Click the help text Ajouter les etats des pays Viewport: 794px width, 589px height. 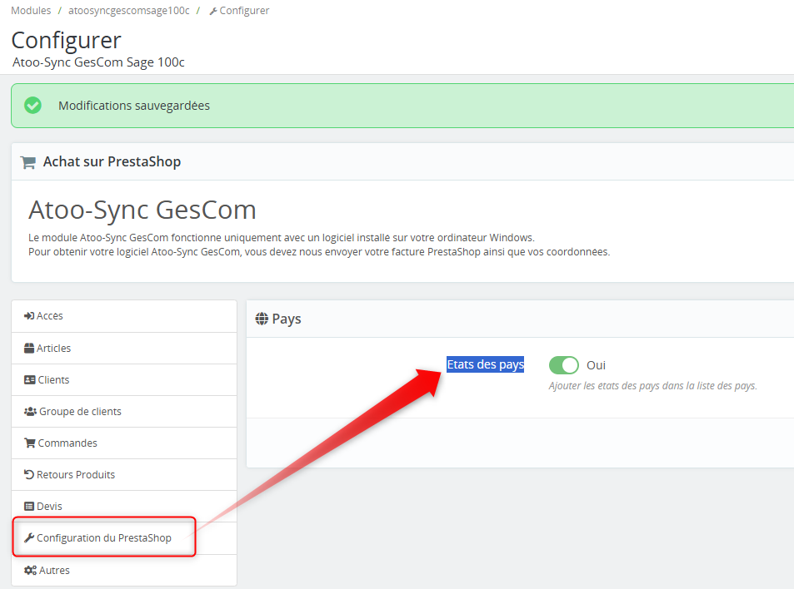[652, 386]
